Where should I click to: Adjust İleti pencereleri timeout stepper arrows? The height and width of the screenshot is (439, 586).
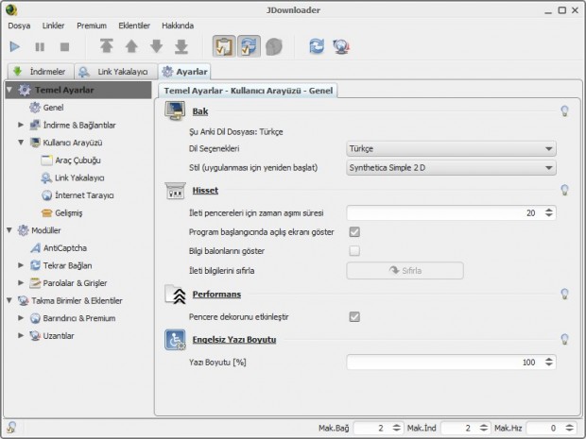point(548,212)
